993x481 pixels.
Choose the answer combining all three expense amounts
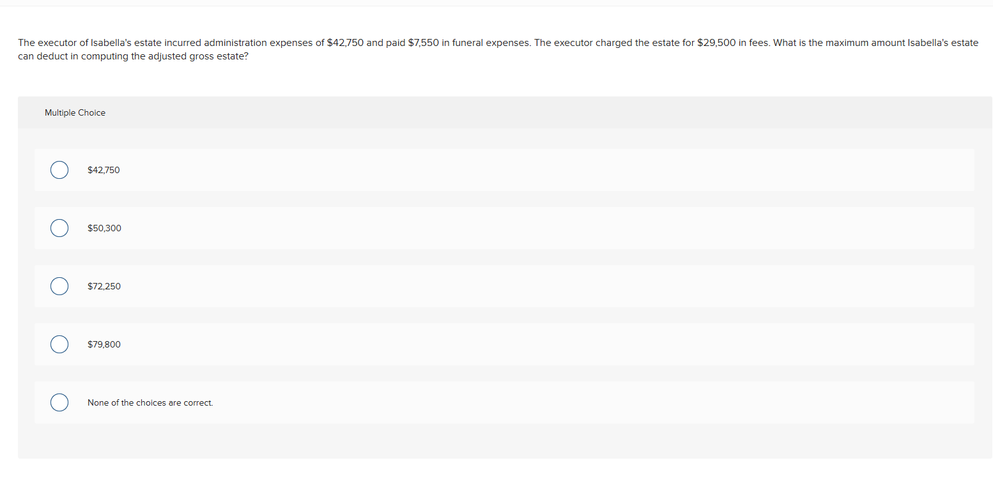click(x=104, y=344)
